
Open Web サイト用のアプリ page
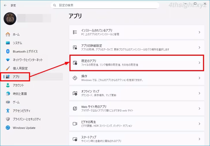coord(137,108)
